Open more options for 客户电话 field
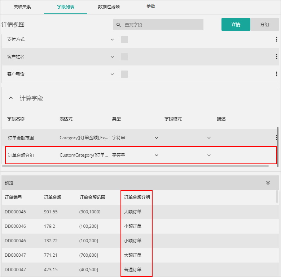 pos(276,74)
